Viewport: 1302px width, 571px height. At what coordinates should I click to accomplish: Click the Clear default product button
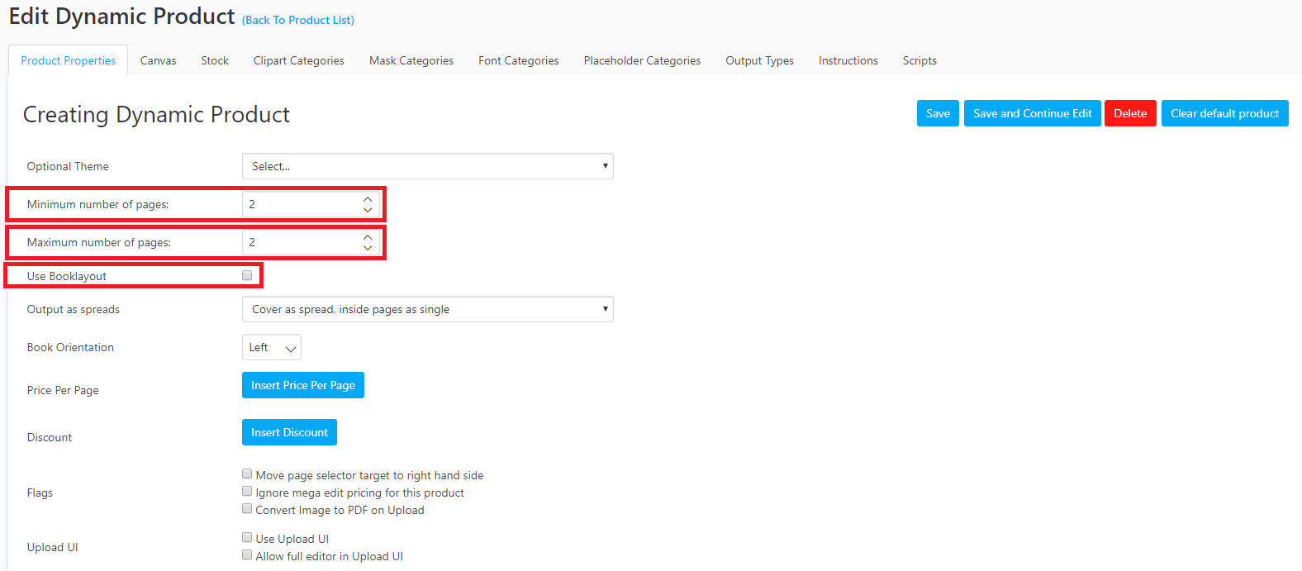click(x=1225, y=113)
